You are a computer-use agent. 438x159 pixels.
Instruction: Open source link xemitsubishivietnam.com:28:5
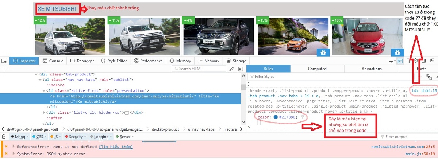coord(403,147)
